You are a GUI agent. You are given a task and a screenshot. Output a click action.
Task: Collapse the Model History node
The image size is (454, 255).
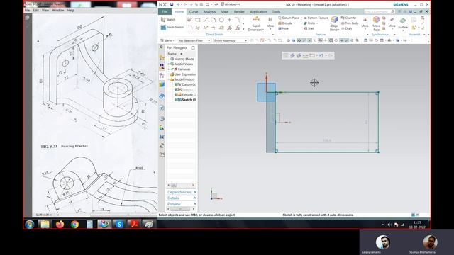(169, 79)
